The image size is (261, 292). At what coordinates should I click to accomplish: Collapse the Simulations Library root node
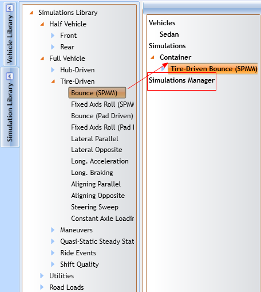31,13
